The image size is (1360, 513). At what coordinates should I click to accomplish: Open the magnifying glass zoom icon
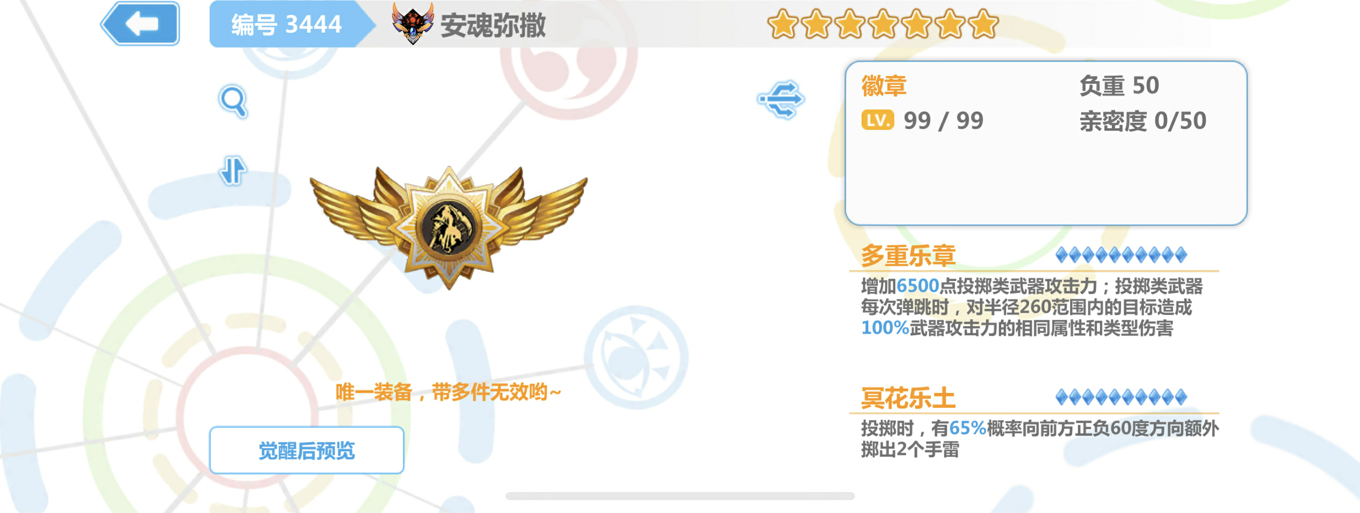tap(234, 101)
